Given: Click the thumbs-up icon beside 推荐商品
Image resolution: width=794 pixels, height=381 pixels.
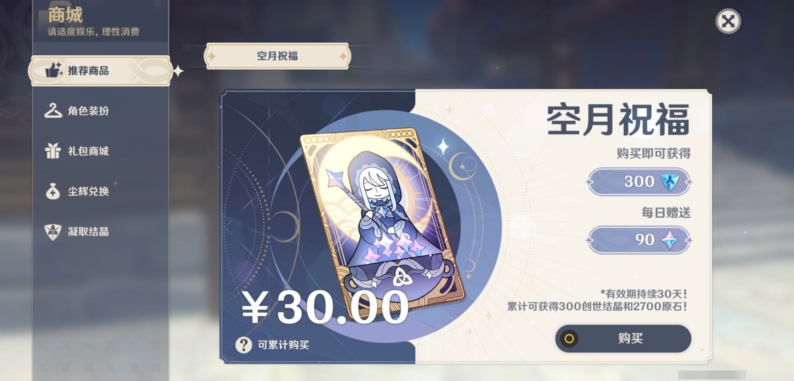Looking at the screenshot, I should pos(54,70).
